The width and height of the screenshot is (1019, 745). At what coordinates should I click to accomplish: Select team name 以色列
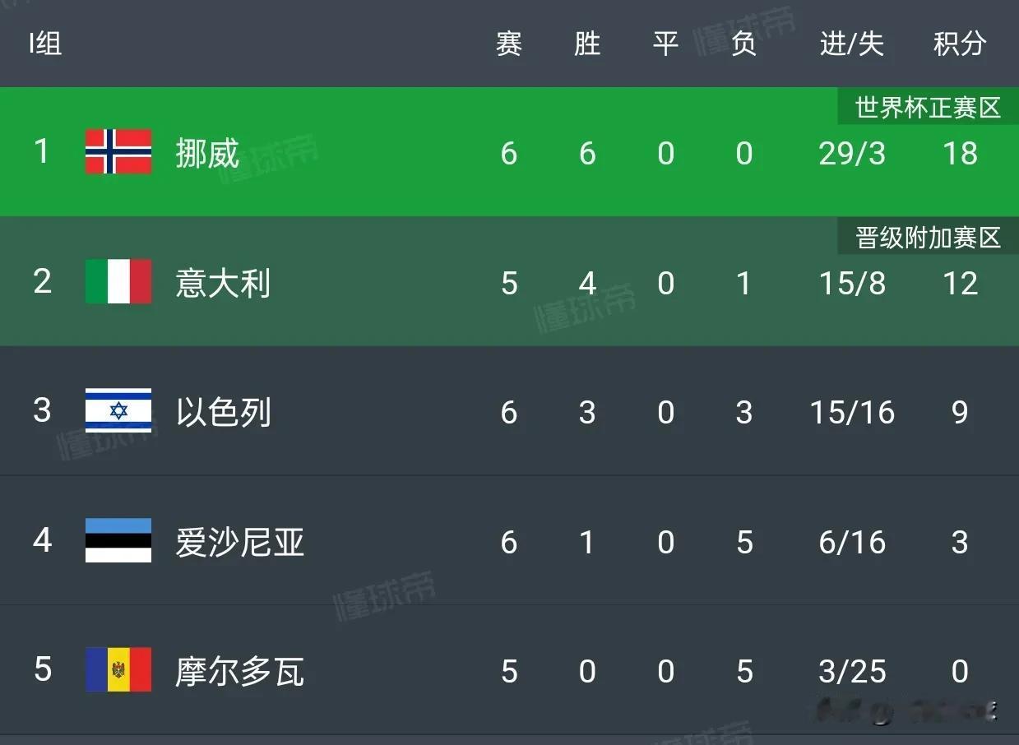223,412
